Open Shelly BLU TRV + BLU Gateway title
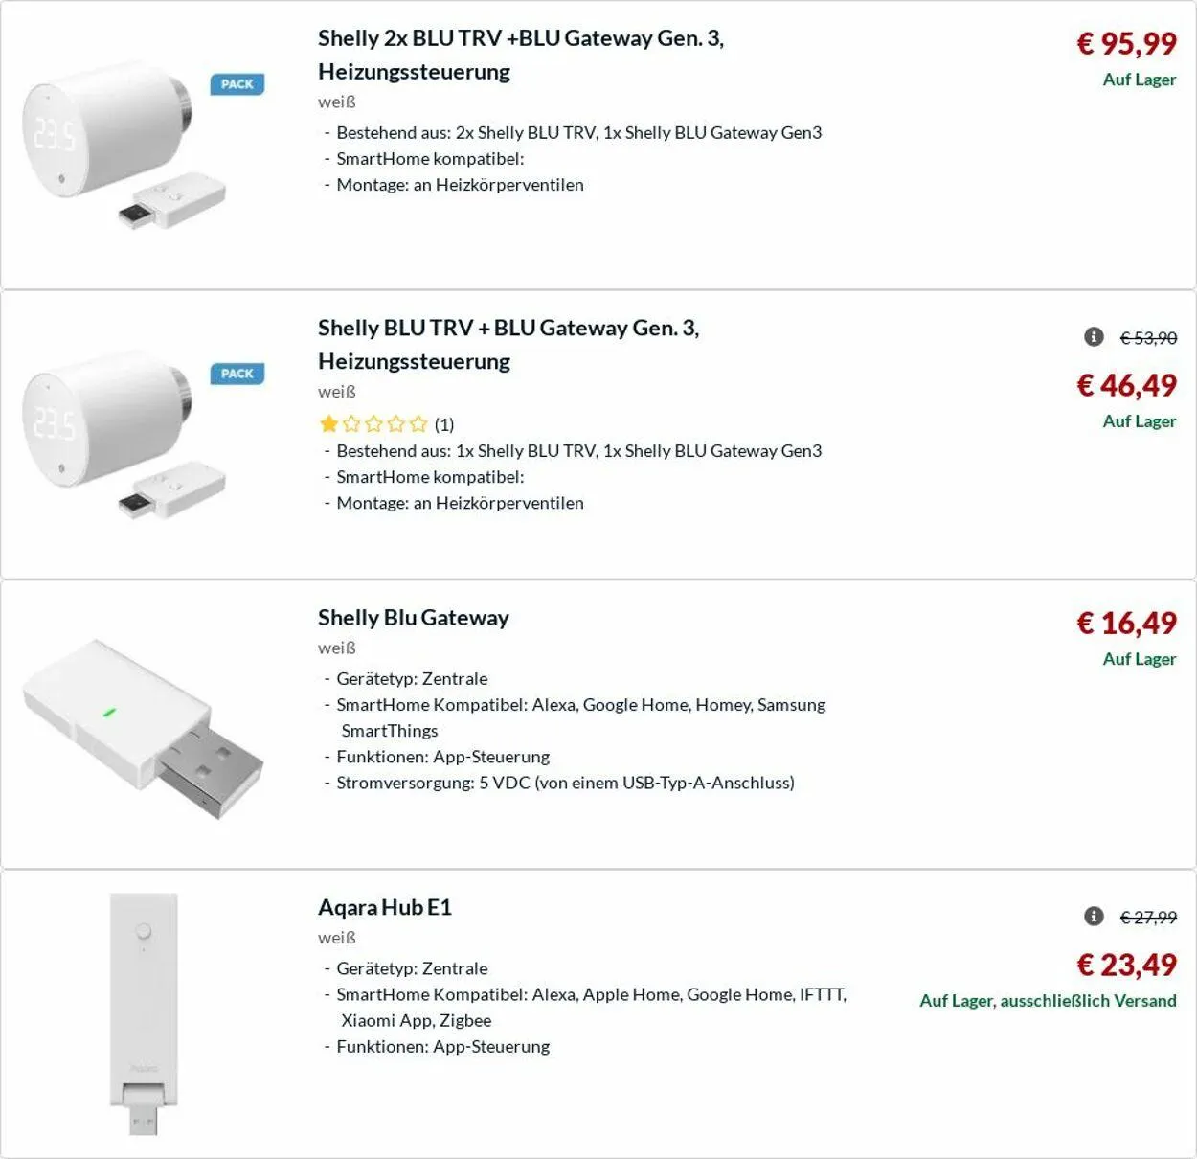 point(508,344)
